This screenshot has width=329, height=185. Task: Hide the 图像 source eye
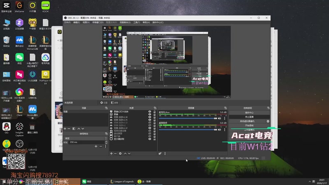(x=150, y=115)
